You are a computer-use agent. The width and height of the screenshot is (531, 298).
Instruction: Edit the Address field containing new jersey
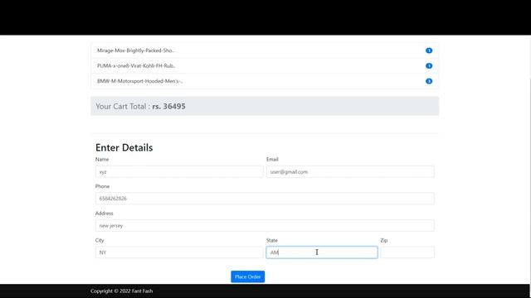265,225
